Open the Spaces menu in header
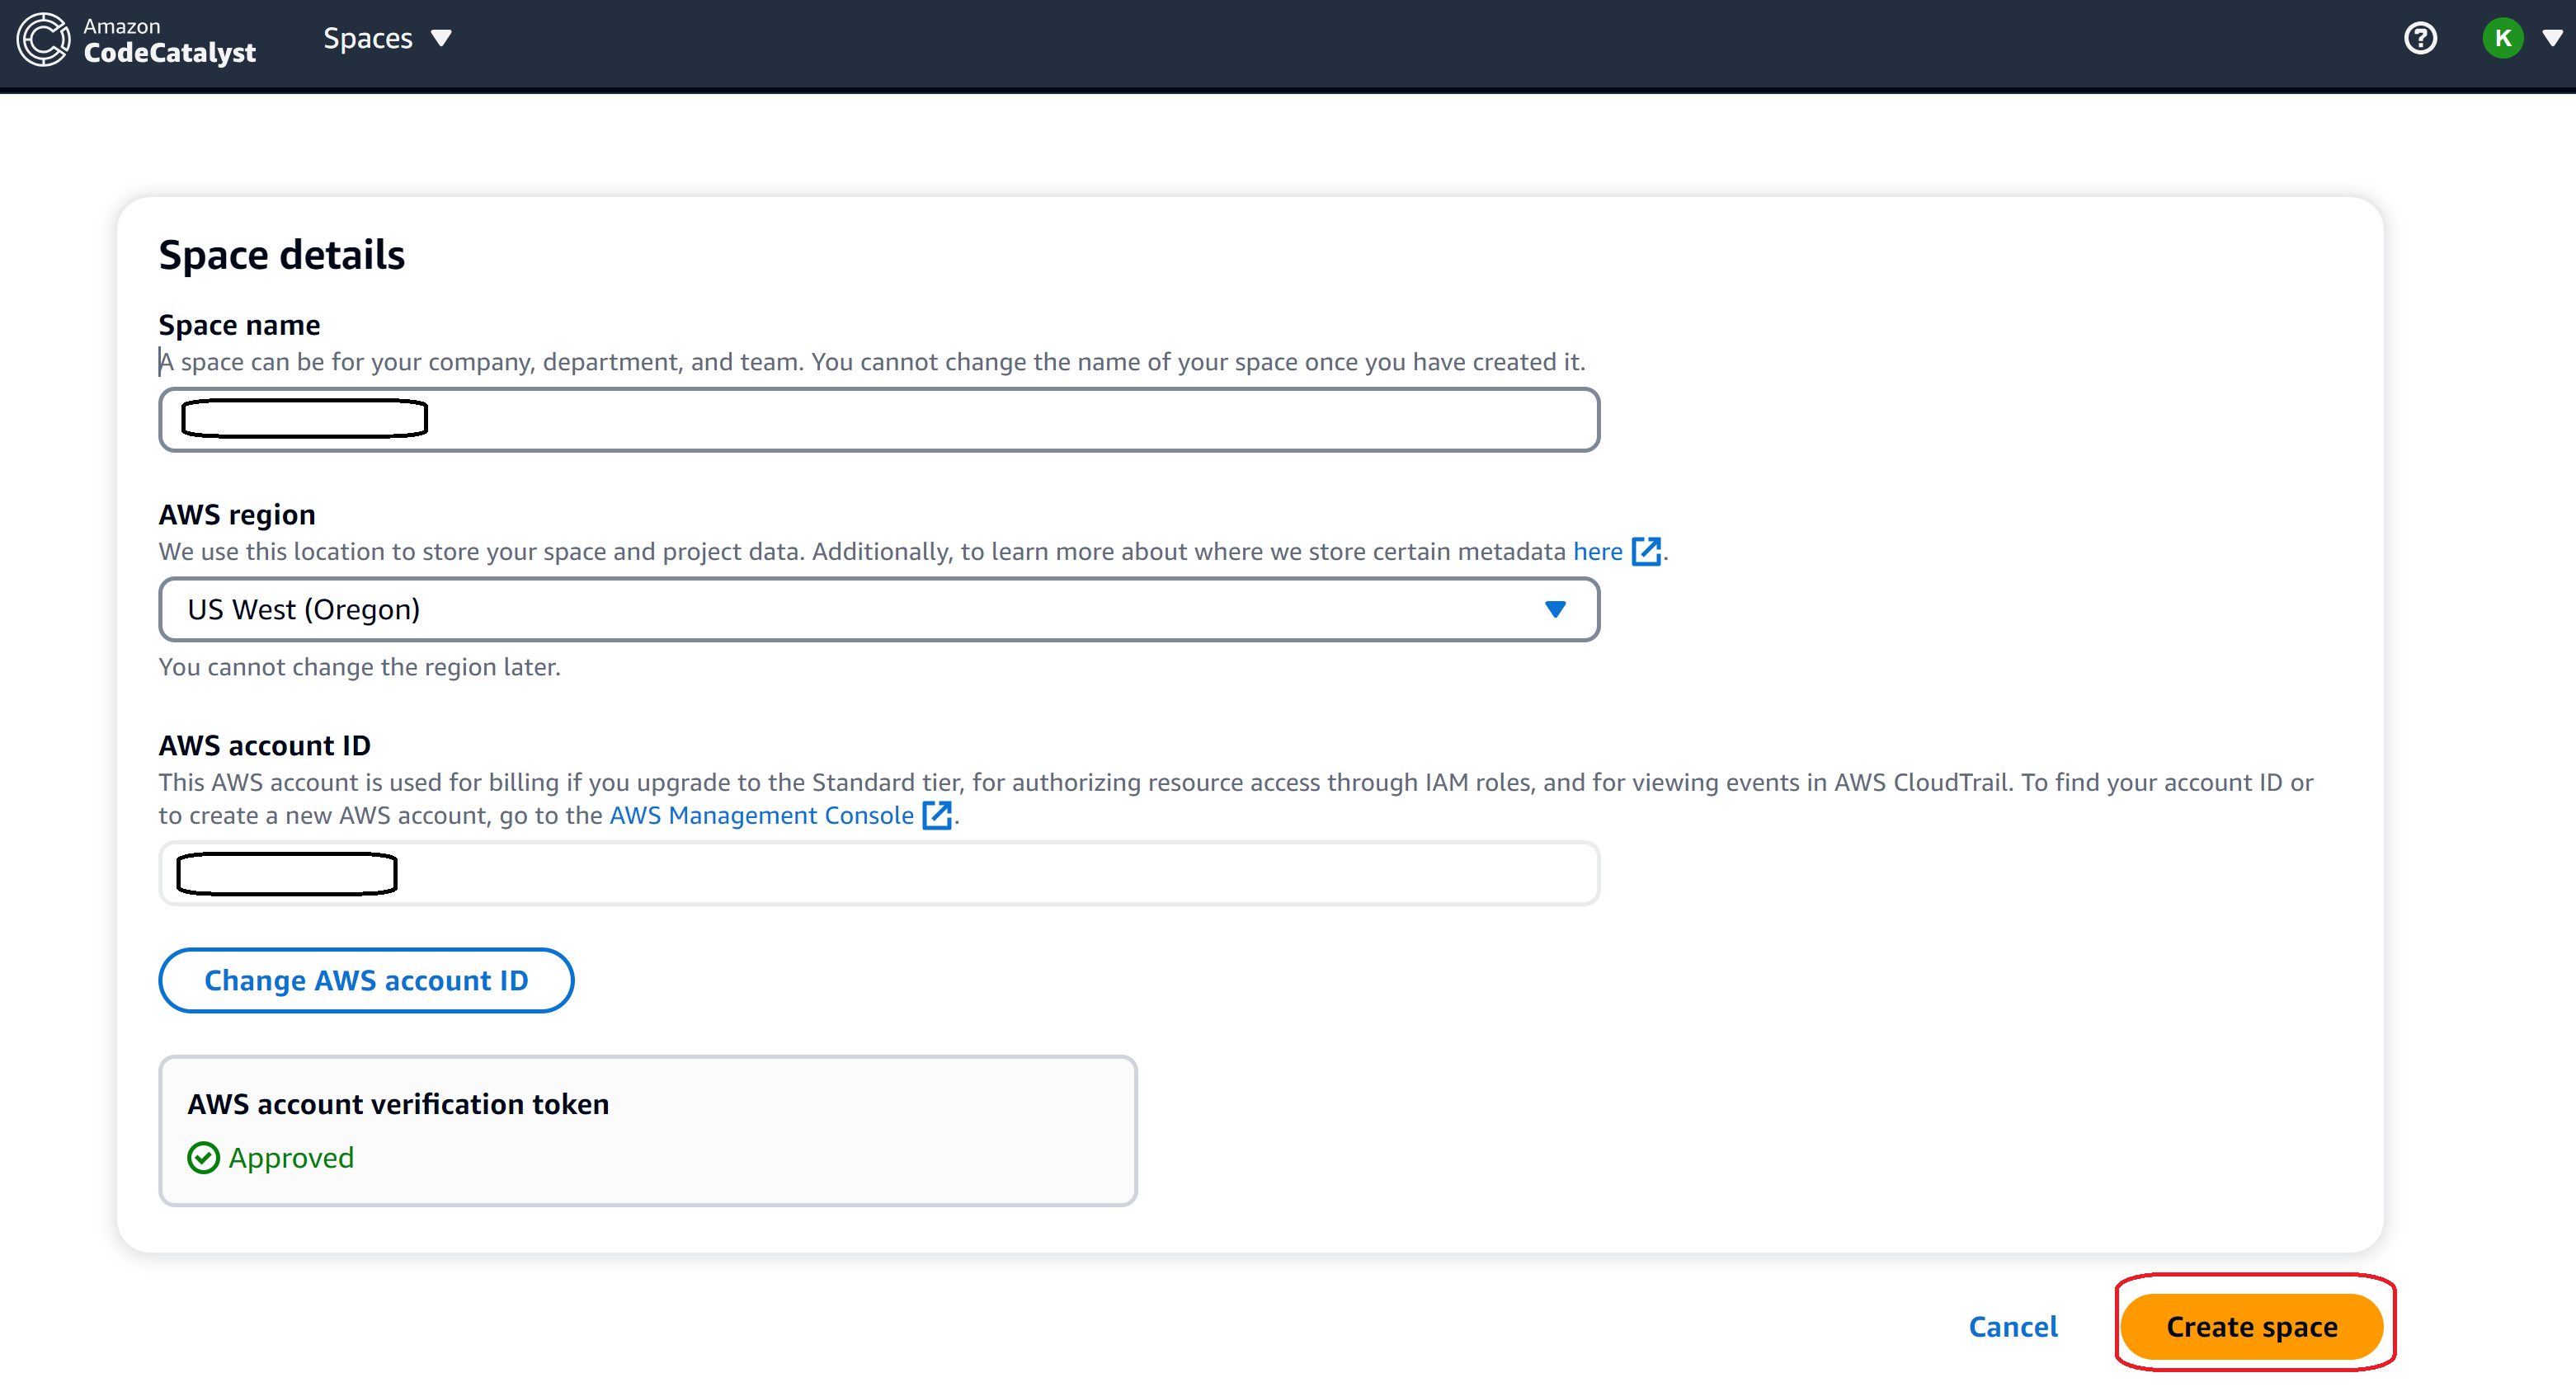Viewport: 2576px width, 1387px height. pyautogui.click(x=368, y=39)
